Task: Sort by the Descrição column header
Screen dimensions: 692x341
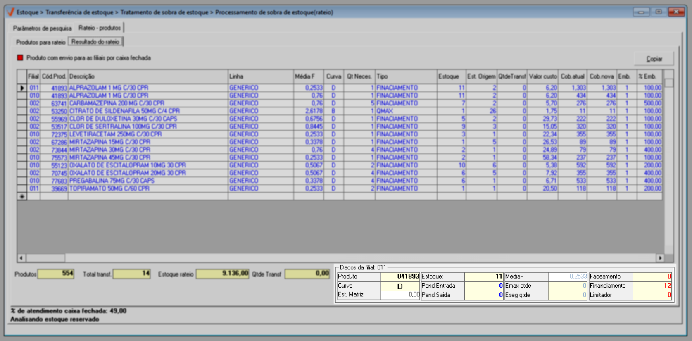Action: [148, 76]
